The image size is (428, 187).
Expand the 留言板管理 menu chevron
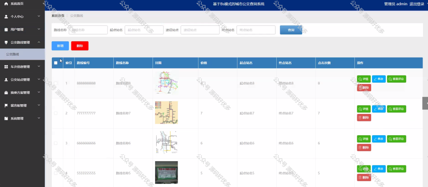point(39,105)
